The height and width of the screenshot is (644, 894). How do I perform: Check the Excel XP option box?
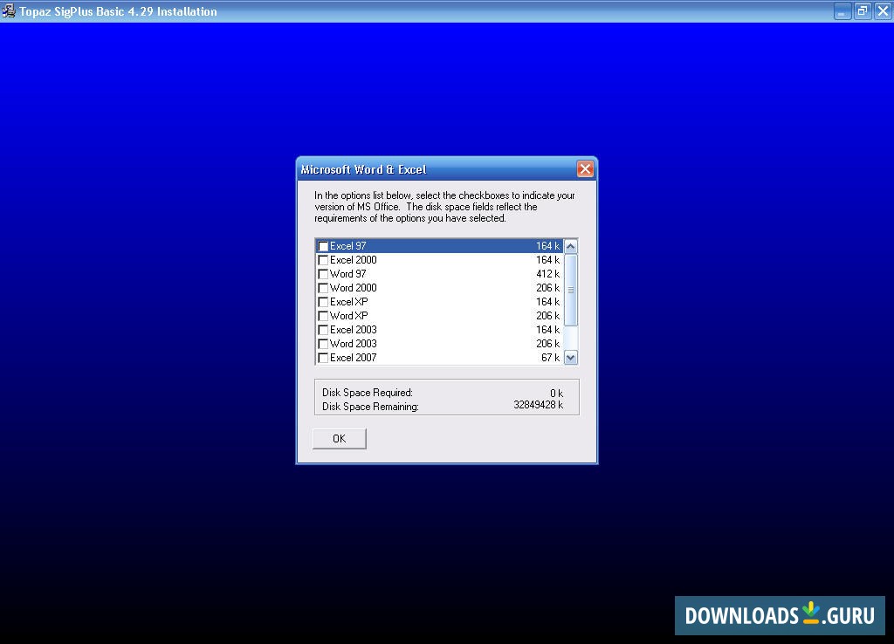click(x=323, y=302)
